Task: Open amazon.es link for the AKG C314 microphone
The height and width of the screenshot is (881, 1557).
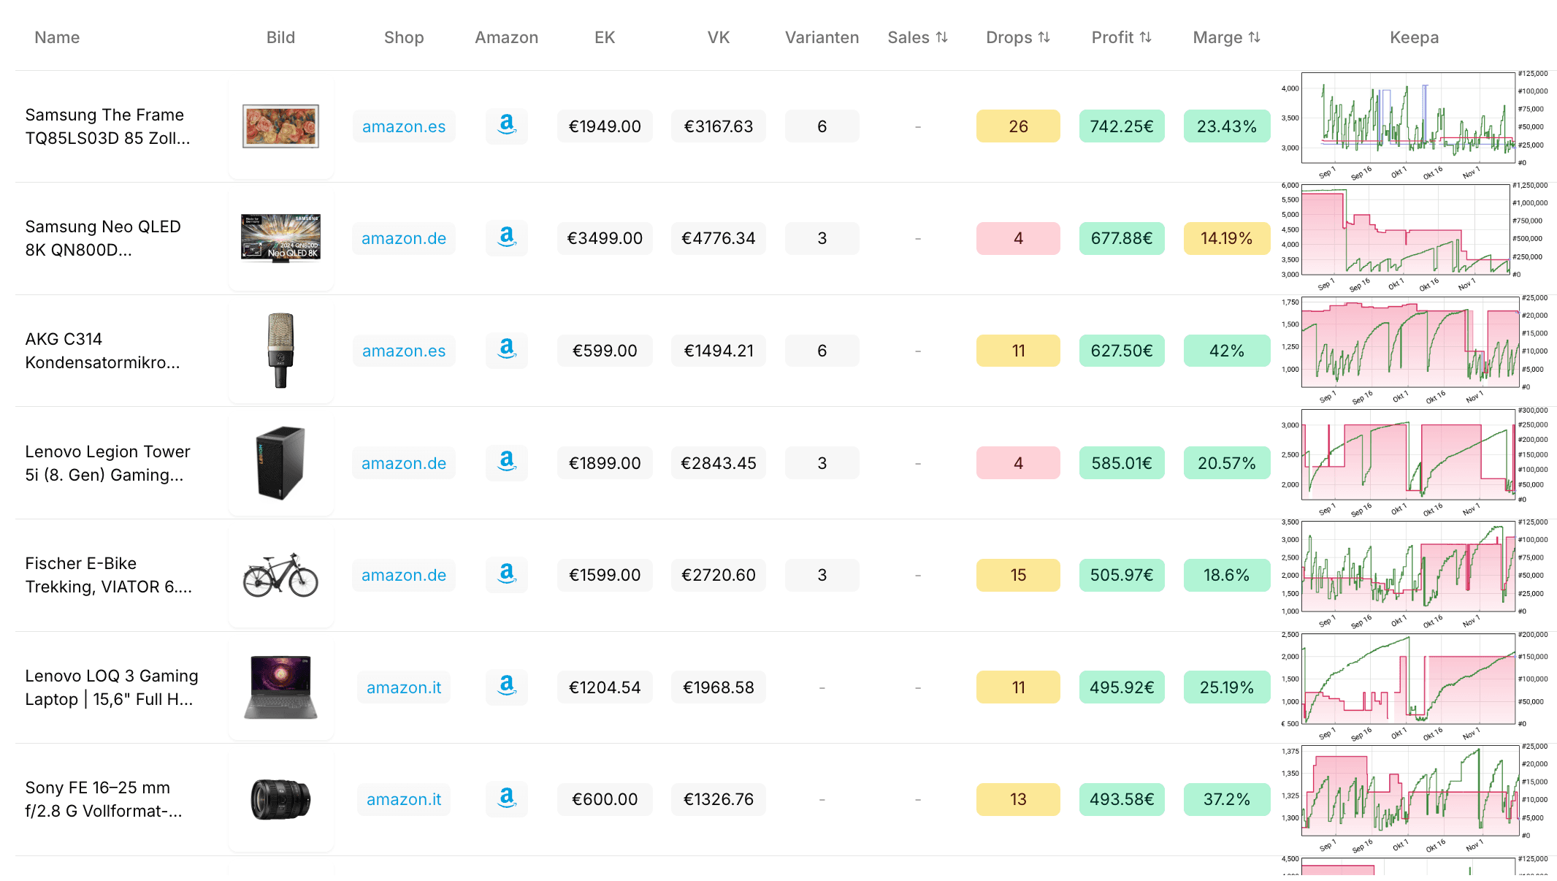Action: pyautogui.click(x=404, y=351)
